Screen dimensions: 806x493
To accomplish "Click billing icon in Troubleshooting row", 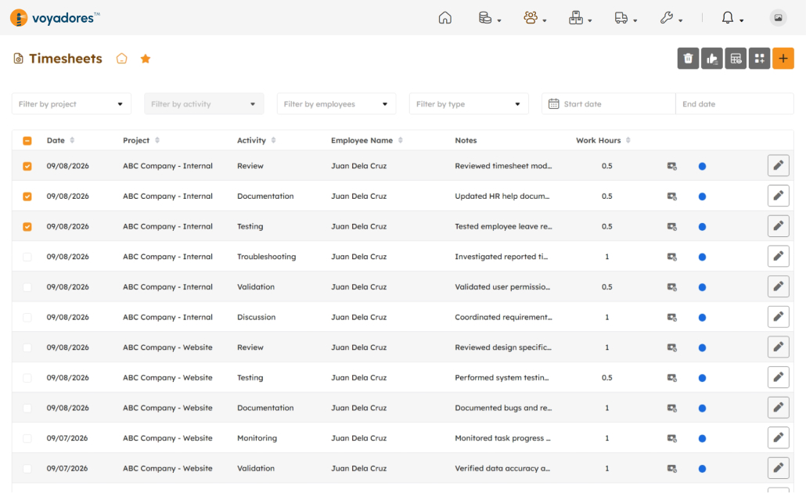I will point(672,257).
